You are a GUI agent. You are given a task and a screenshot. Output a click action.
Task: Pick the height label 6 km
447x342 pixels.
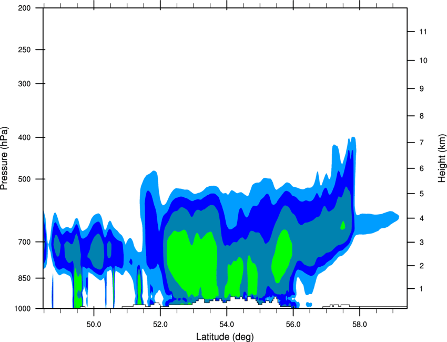pyautogui.click(x=422, y=168)
